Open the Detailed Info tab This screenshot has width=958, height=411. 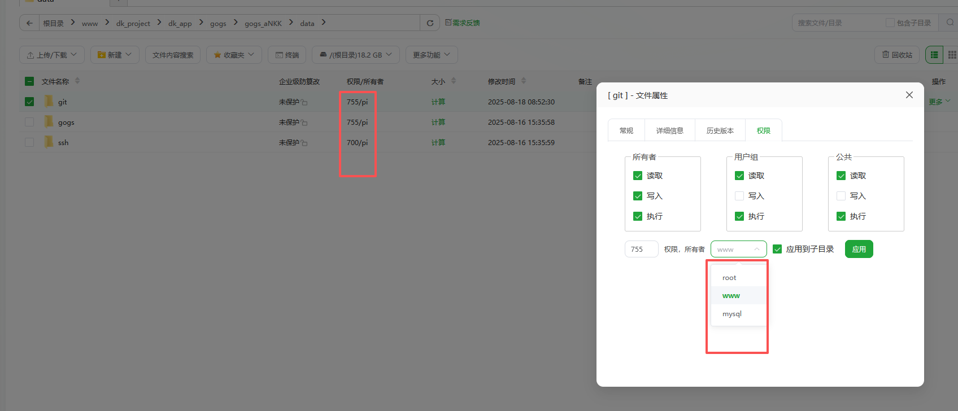click(670, 130)
